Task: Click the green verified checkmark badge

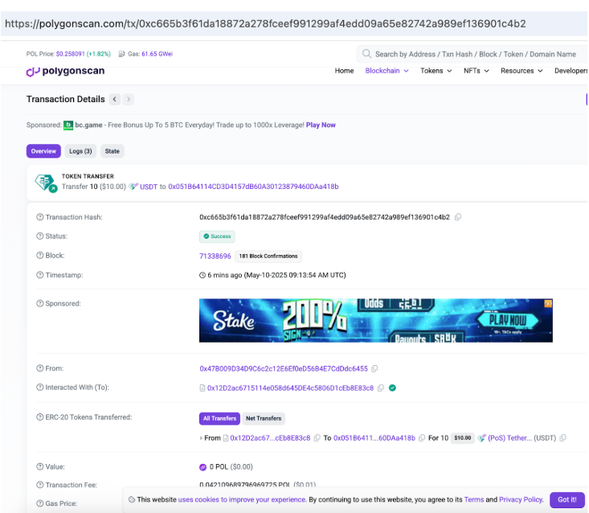Action: (393, 388)
